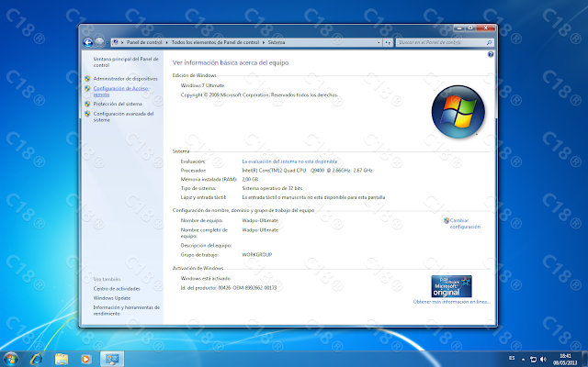
Task: Click the Q9400 processor description text
Action: 307,171
